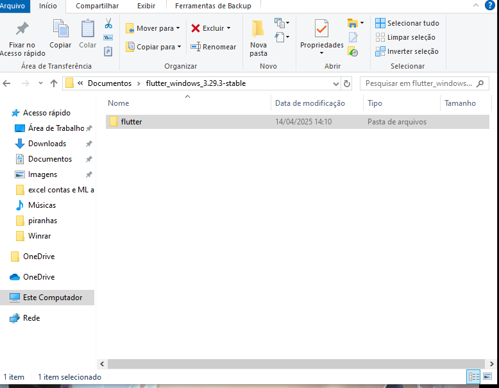Switch to the Início tab
The image size is (499, 388).
pos(47,6)
